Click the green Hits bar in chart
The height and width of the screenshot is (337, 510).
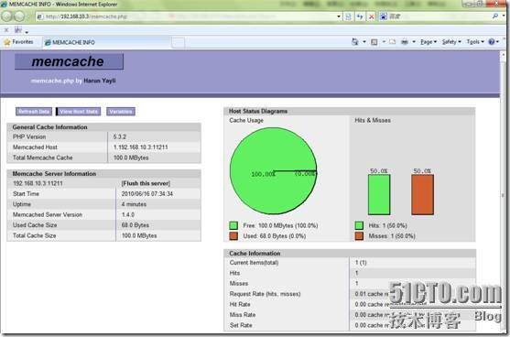point(379,194)
